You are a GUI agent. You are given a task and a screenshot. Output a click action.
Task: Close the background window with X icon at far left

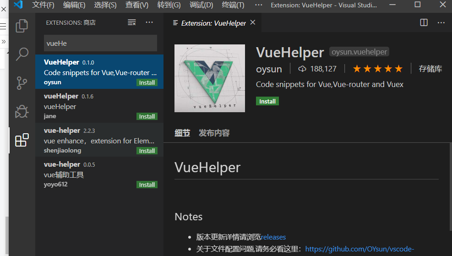pyautogui.click(x=4, y=9)
